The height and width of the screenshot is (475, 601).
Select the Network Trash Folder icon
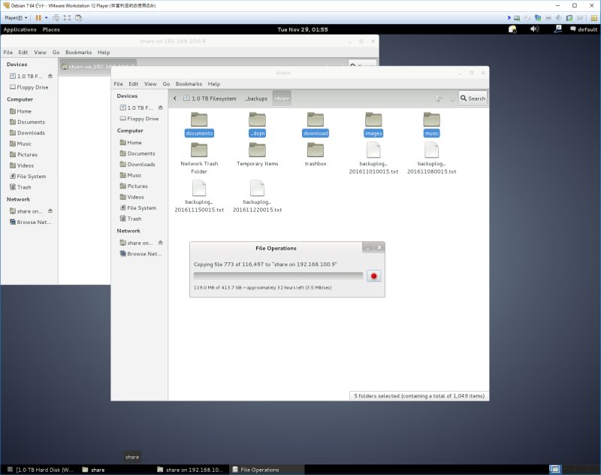tap(199, 150)
